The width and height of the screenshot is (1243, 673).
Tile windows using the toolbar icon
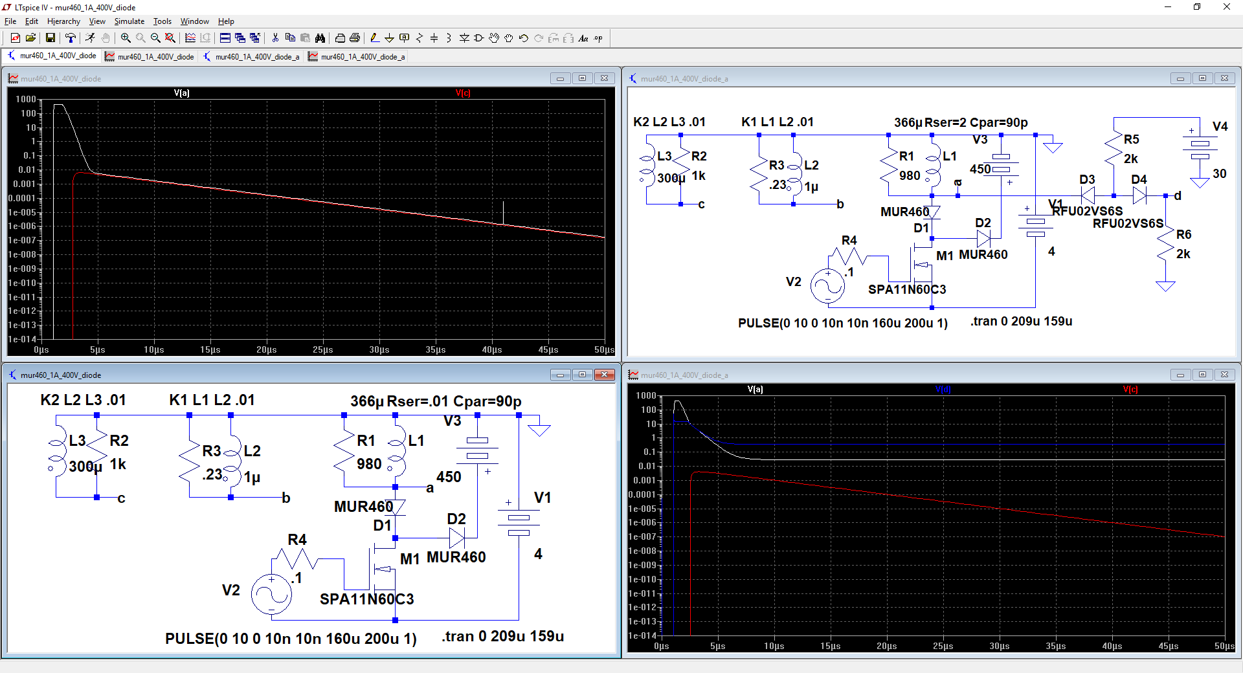[225, 38]
